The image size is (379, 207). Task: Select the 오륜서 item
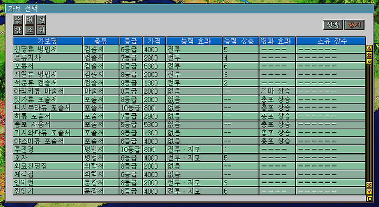click(x=189, y=66)
